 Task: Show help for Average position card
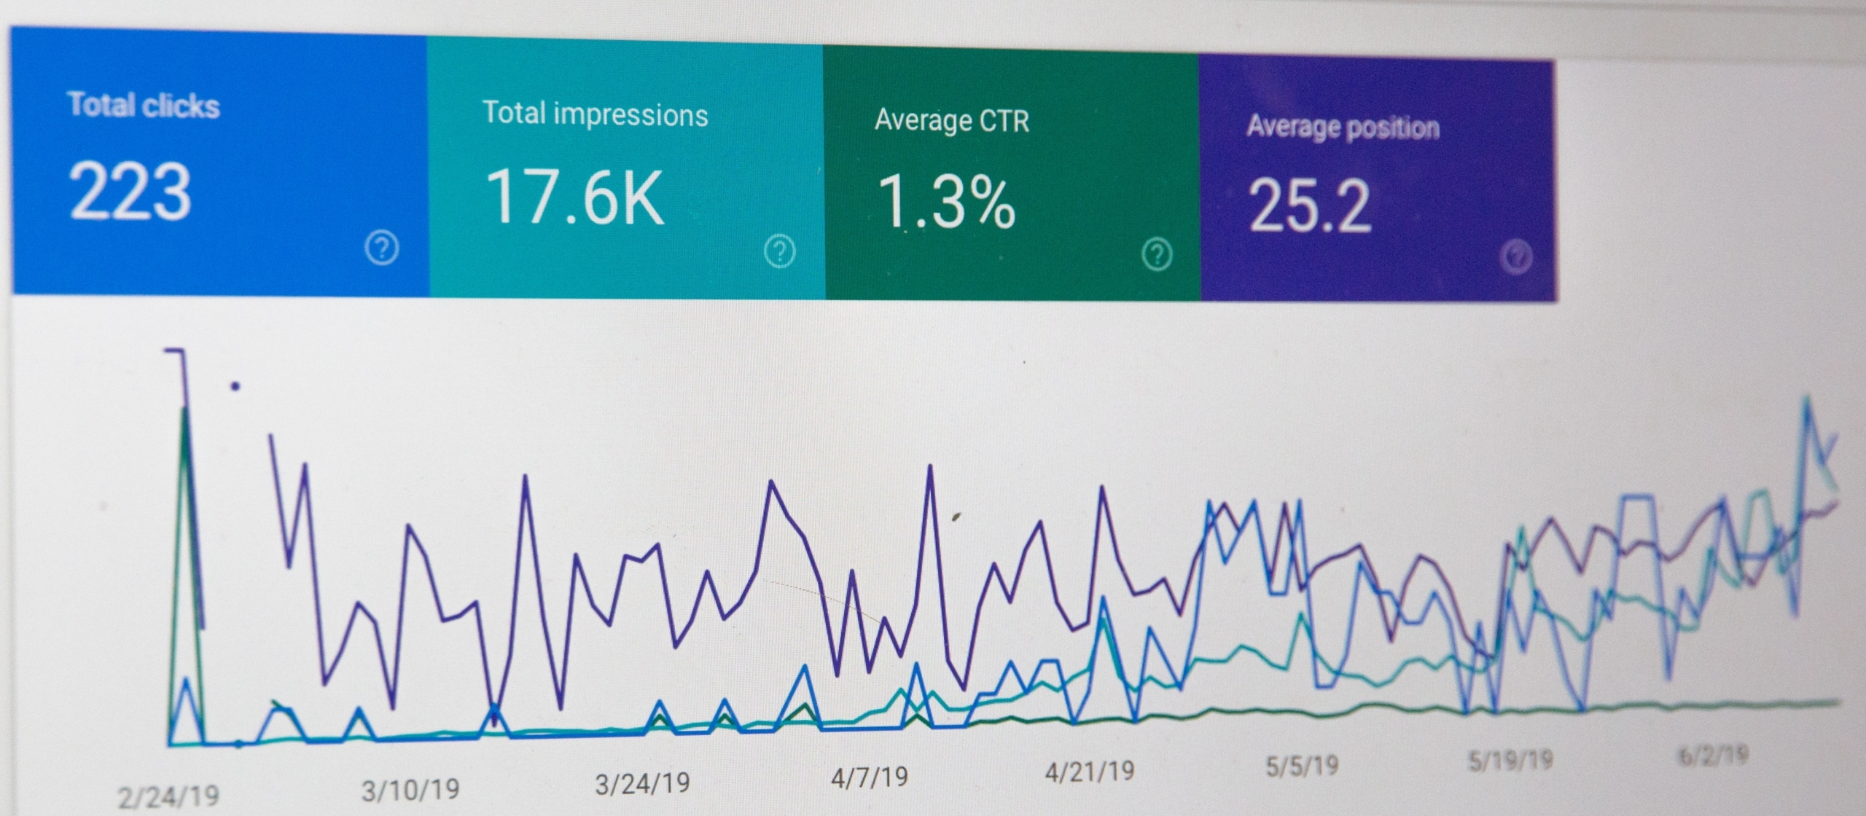pos(1517,257)
